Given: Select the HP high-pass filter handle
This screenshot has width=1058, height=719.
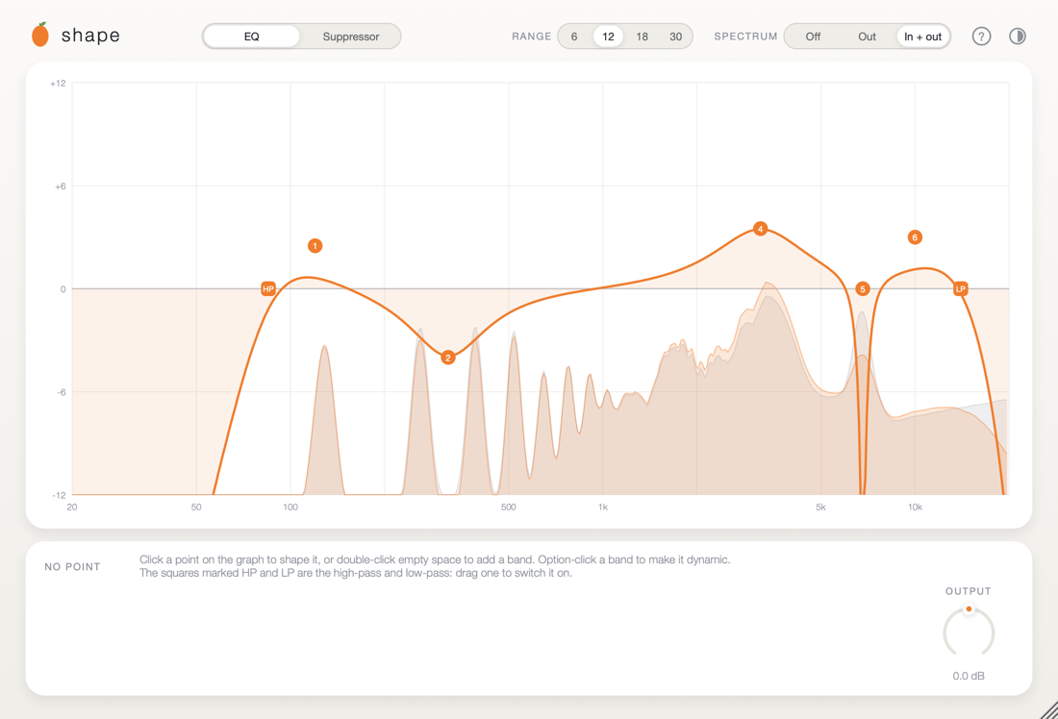Looking at the screenshot, I should [x=268, y=288].
